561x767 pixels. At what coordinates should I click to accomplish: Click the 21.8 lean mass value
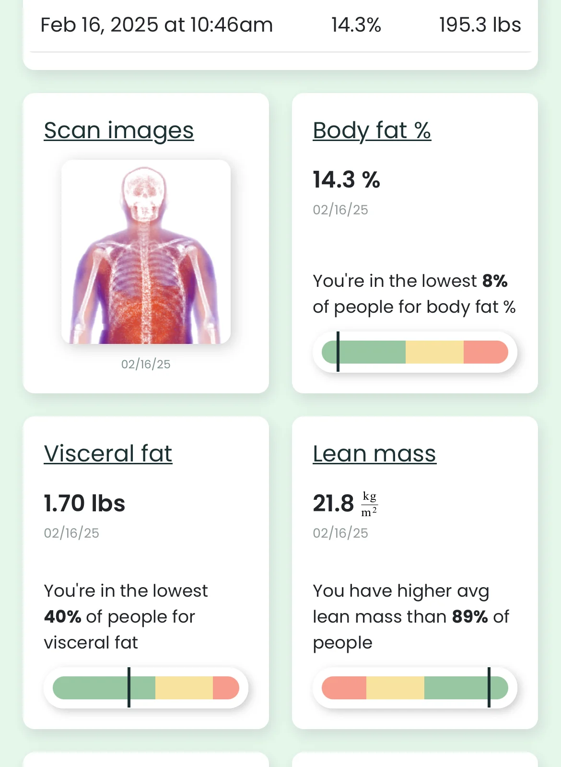tap(333, 504)
